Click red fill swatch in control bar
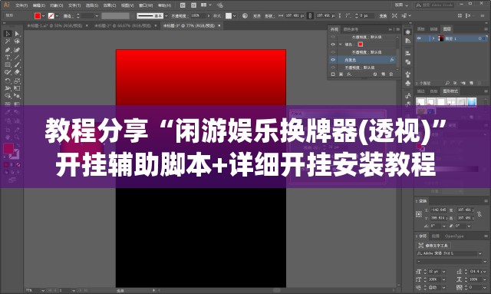The width and height of the screenshot is (491, 294). click(38, 15)
